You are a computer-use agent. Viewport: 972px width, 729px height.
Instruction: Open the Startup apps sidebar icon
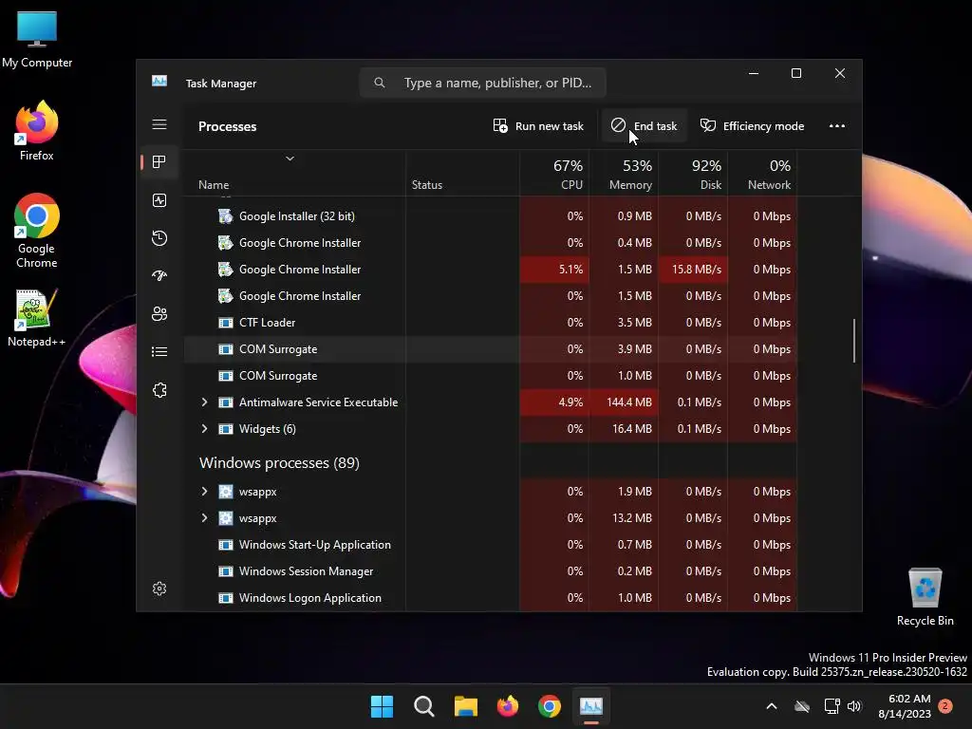point(159,276)
